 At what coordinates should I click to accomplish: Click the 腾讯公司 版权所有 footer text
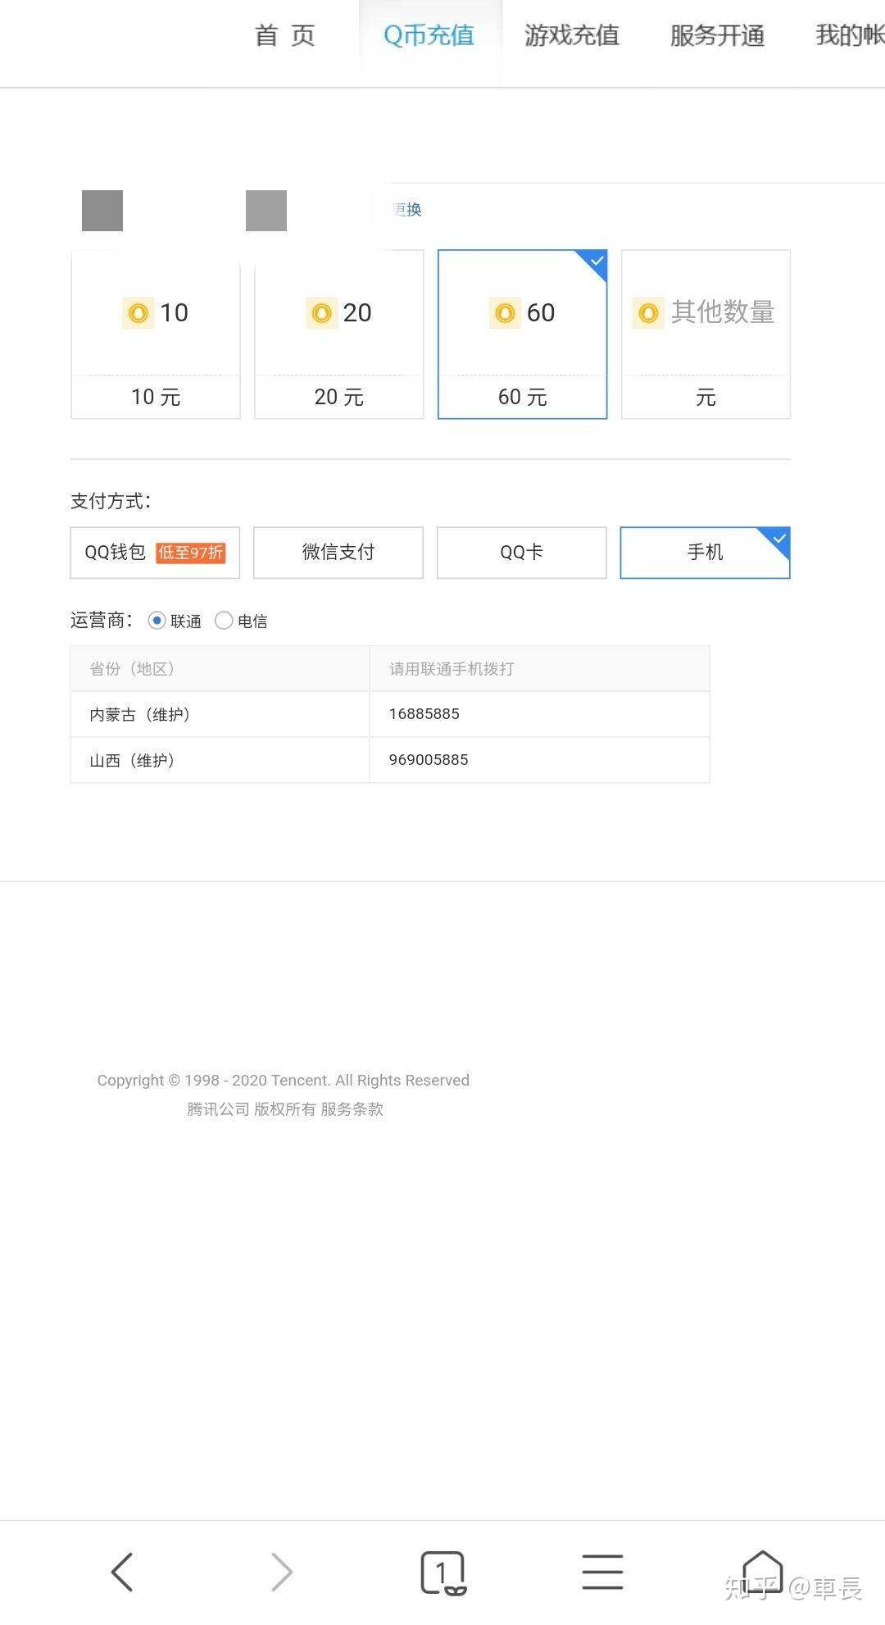click(252, 1109)
